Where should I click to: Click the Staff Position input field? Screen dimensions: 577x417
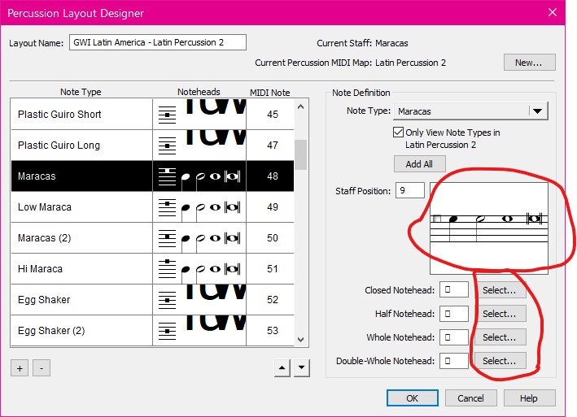410,191
